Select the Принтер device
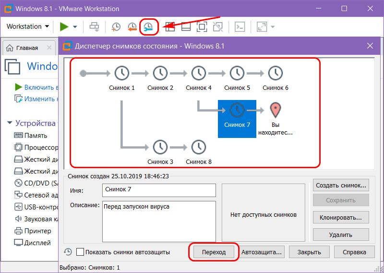This screenshot has height=273, width=384. 33,231
